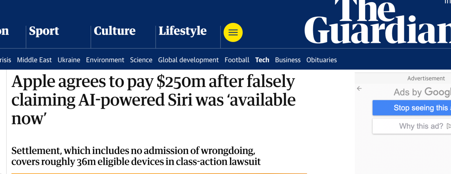Open the Sport section
This screenshot has width=451, height=174.
(x=44, y=31)
